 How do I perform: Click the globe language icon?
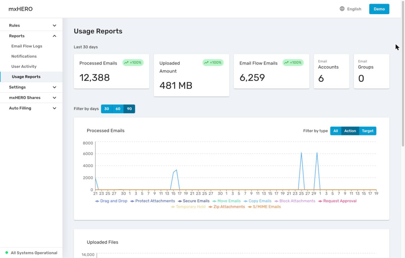(x=342, y=9)
